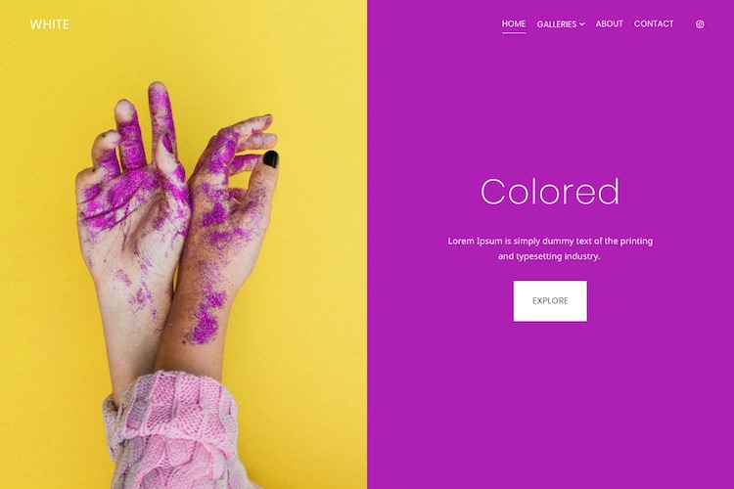Click the purple background panel

[550, 398]
